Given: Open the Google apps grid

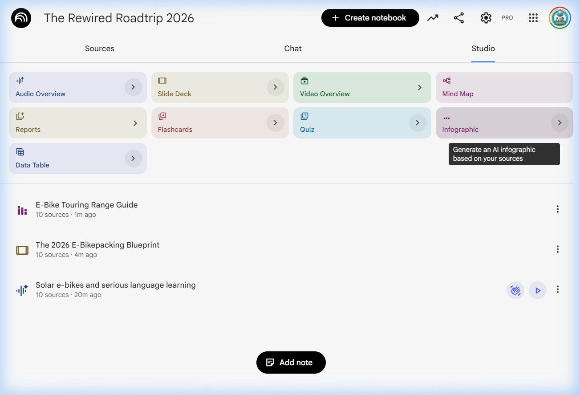Looking at the screenshot, I should pos(533,18).
